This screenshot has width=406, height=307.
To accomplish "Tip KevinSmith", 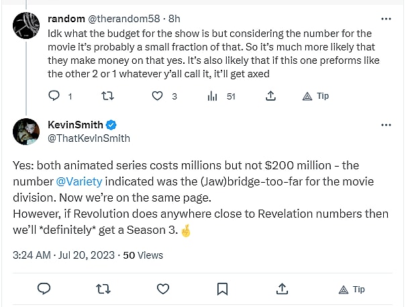I will 352,289.
